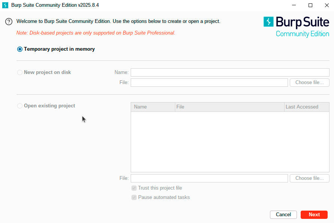Image resolution: width=334 pixels, height=223 pixels.
Task: Click the new project File field
Action: (x=209, y=83)
